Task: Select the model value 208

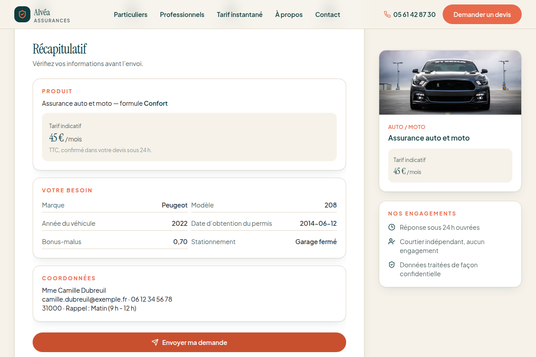Action: [331, 205]
